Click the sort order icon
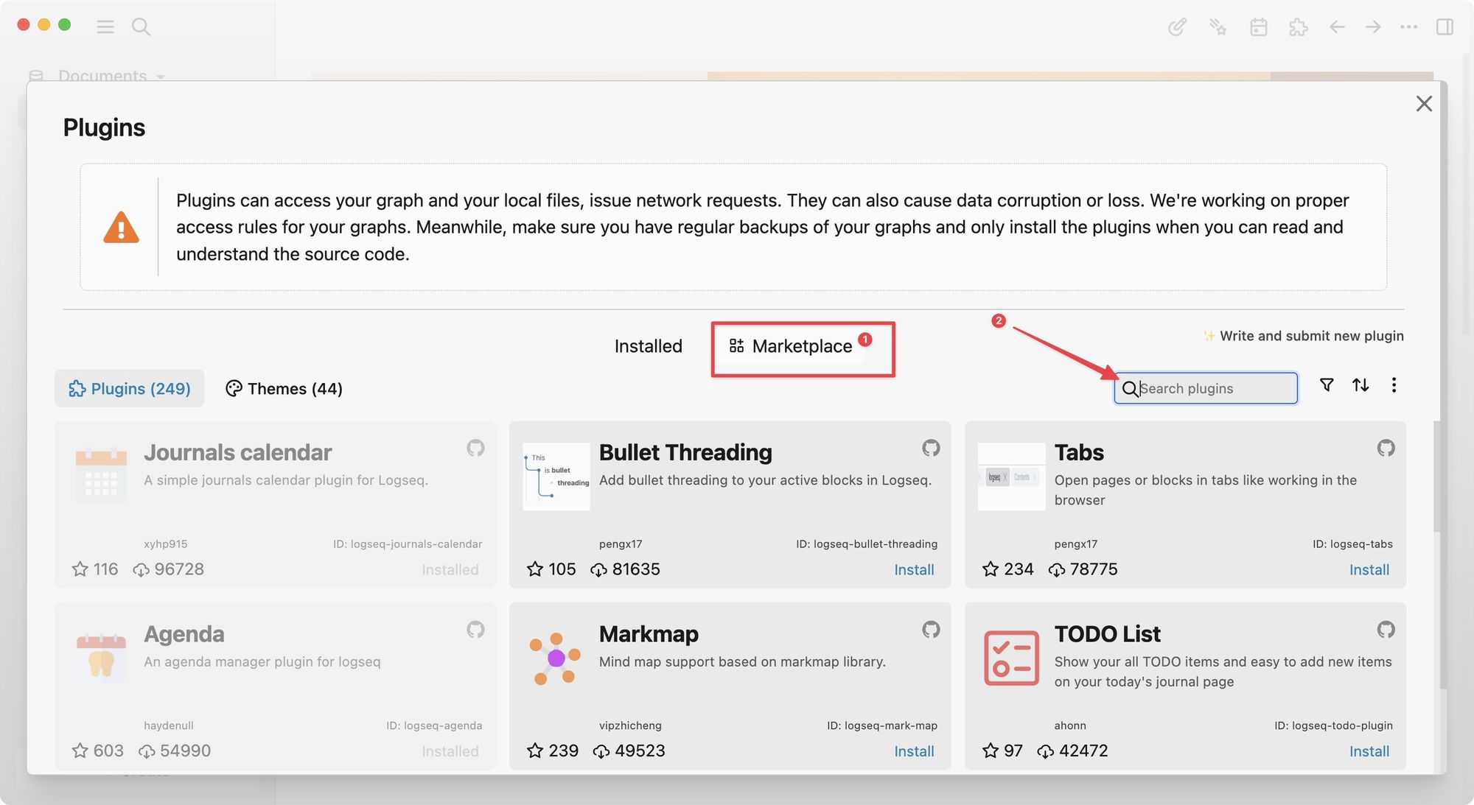The height and width of the screenshot is (805, 1474). click(1360, 386)
